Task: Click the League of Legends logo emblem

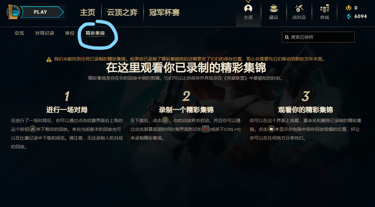Action: tap(14, 12)
